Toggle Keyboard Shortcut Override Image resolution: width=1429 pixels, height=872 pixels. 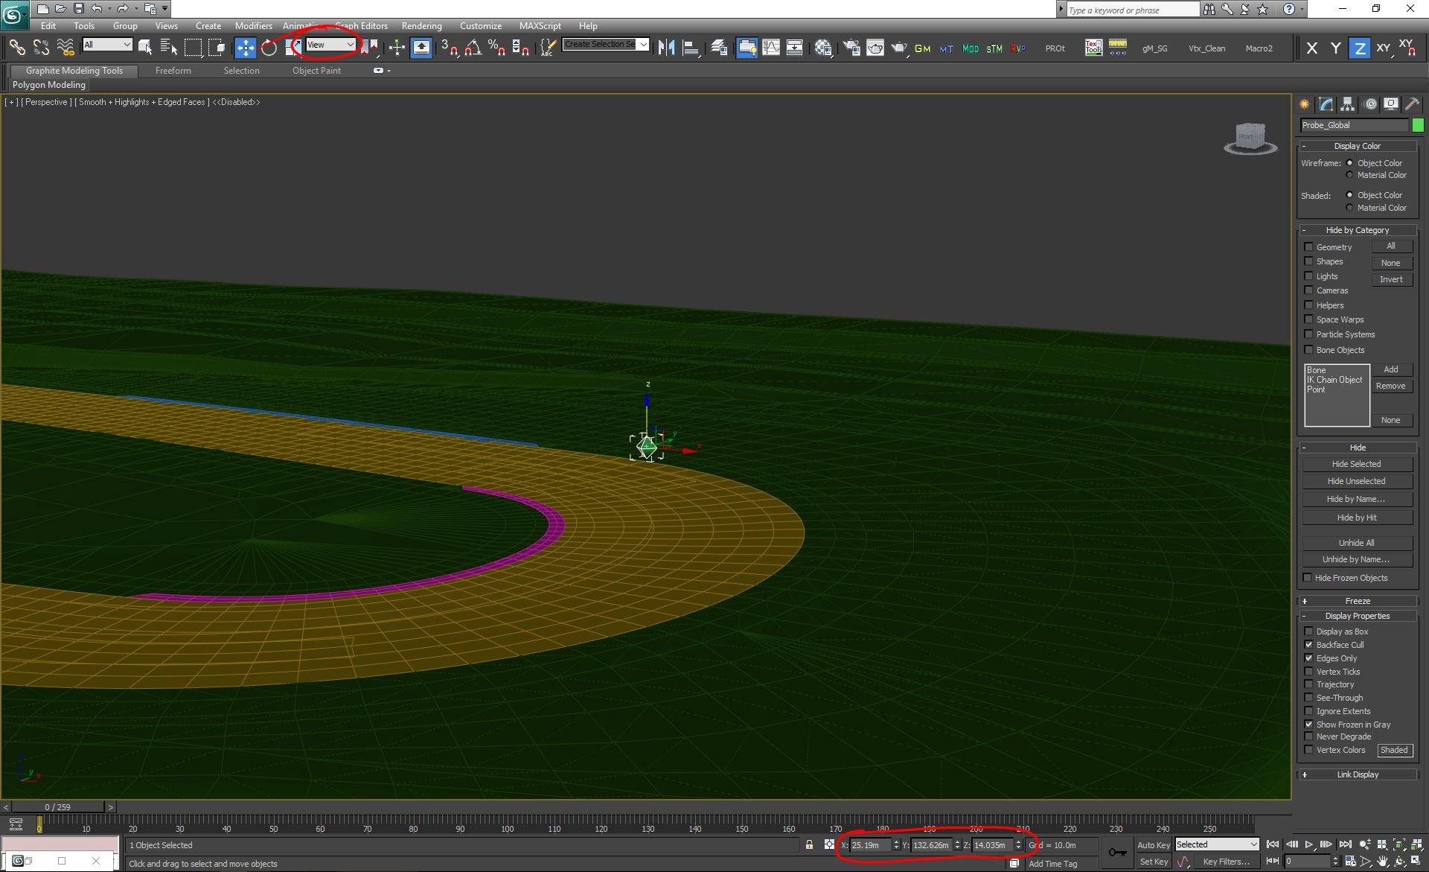[x=421, y=48]
